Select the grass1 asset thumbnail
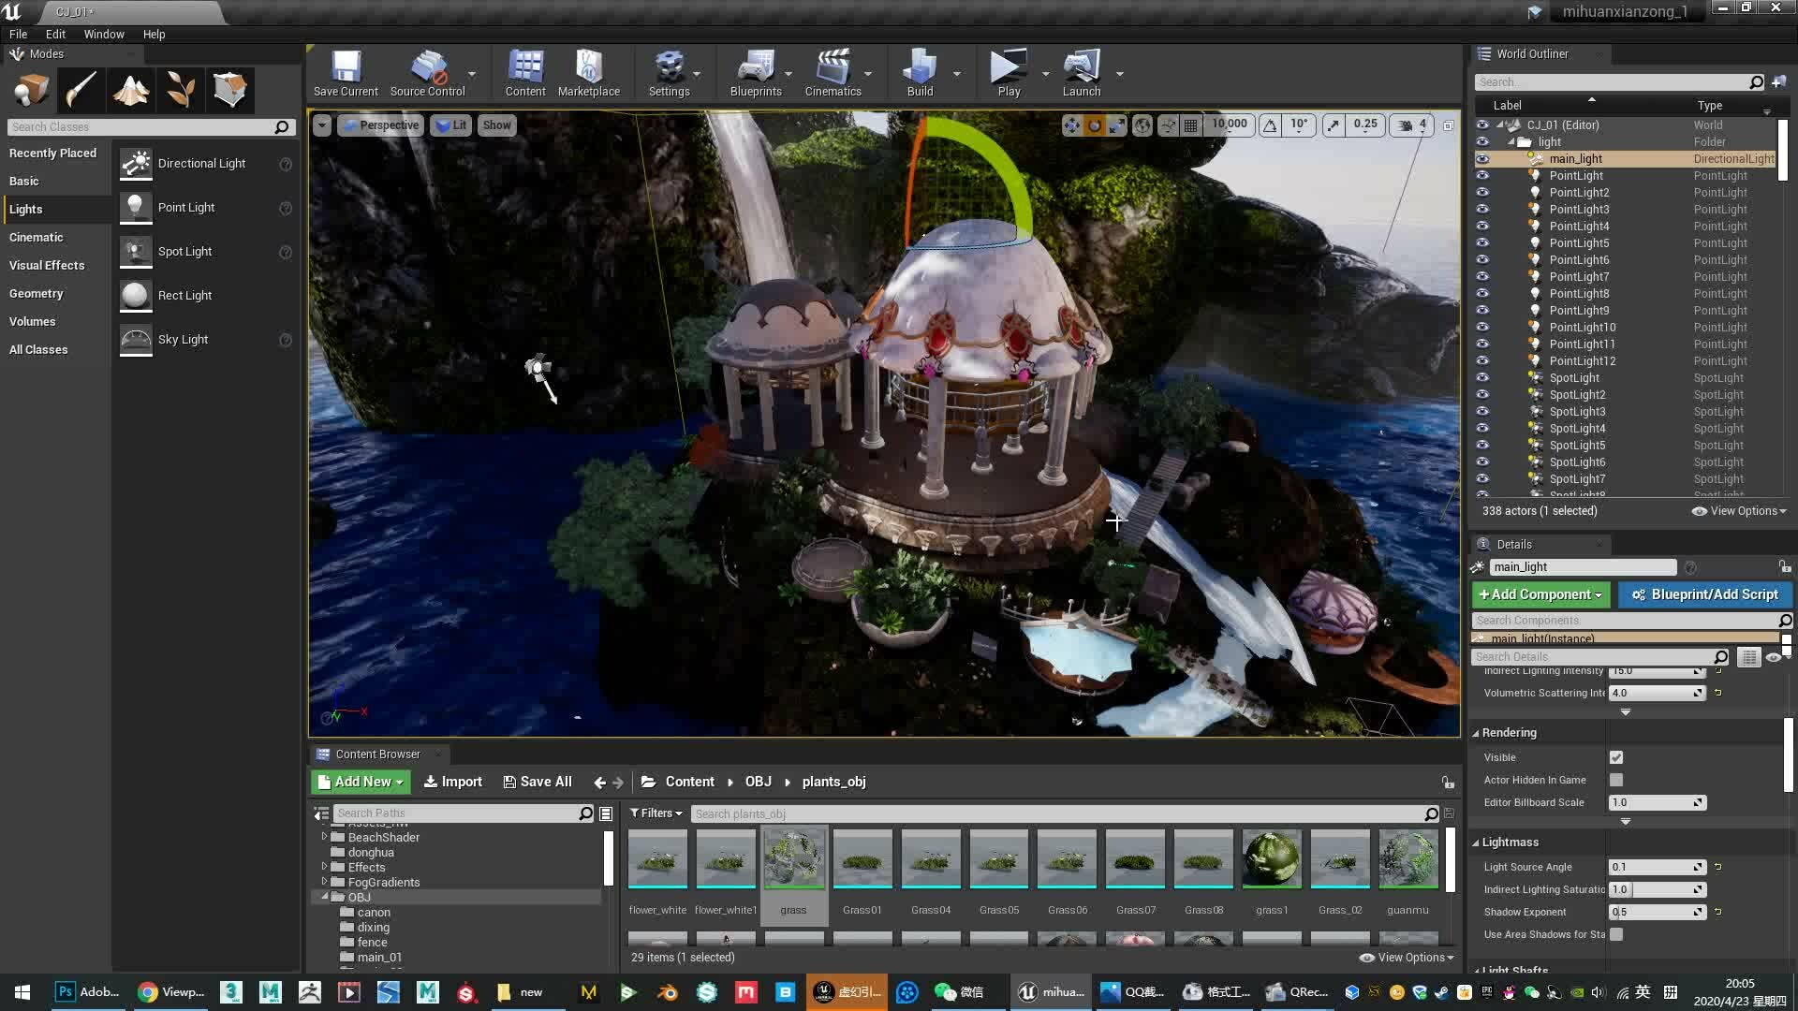 click(1271, 858)
